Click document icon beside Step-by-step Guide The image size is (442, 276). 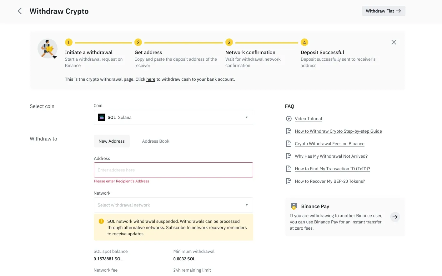[289, 131]
